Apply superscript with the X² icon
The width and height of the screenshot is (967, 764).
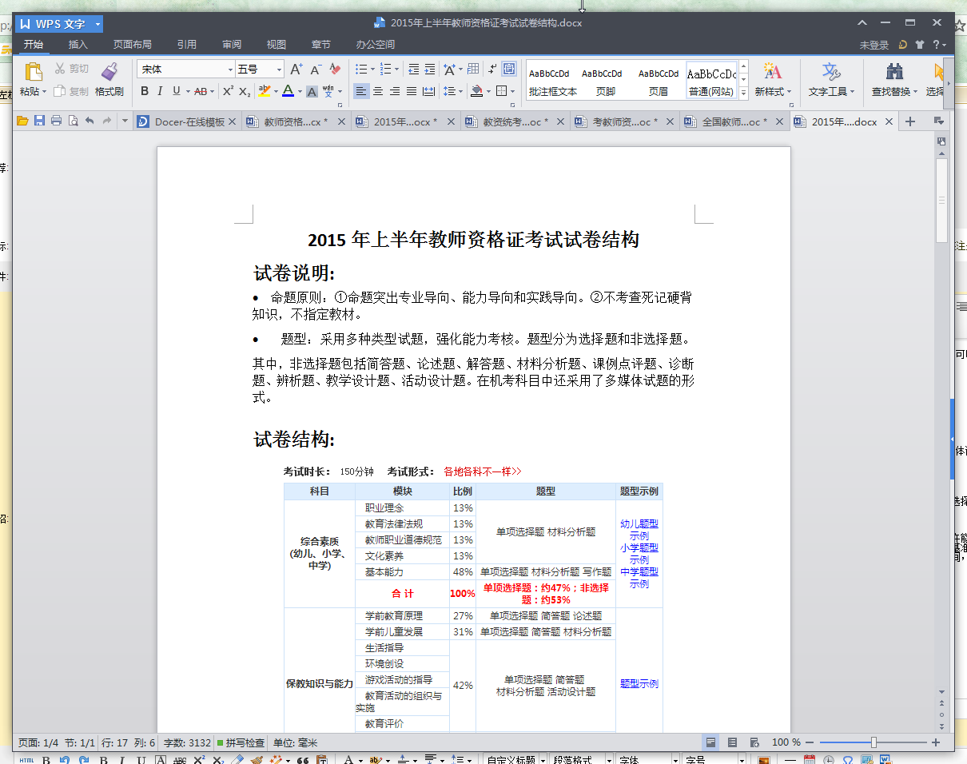[228, 91]
